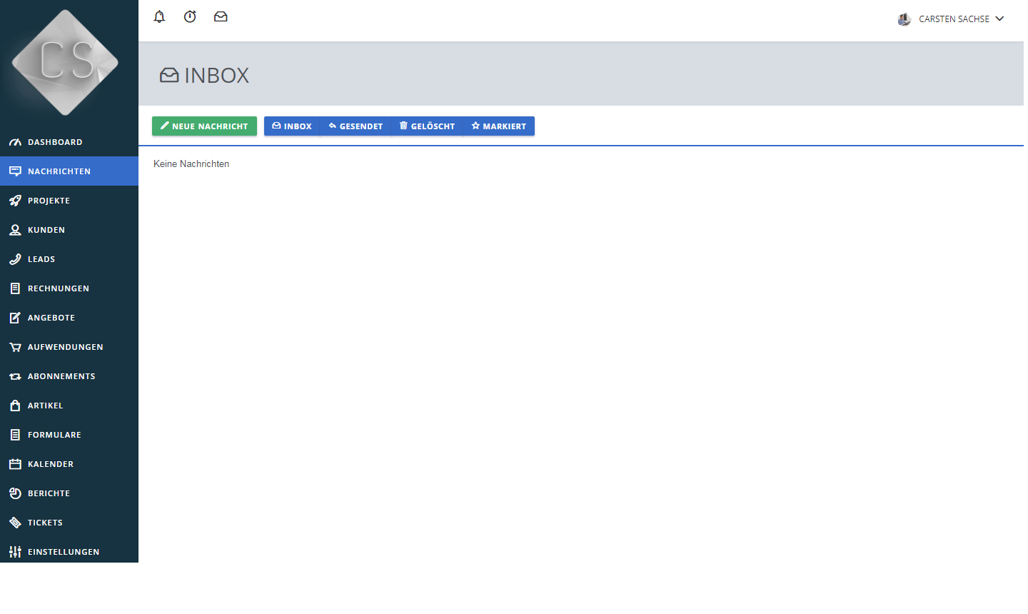Click the shopping cart icon for Aufwendungen

tap(15, 347)
